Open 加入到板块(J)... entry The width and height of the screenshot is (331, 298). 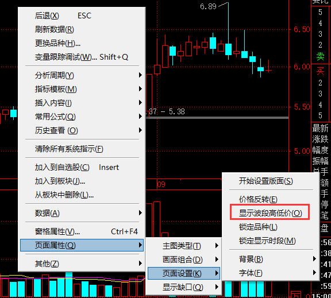tap(82, 181)
